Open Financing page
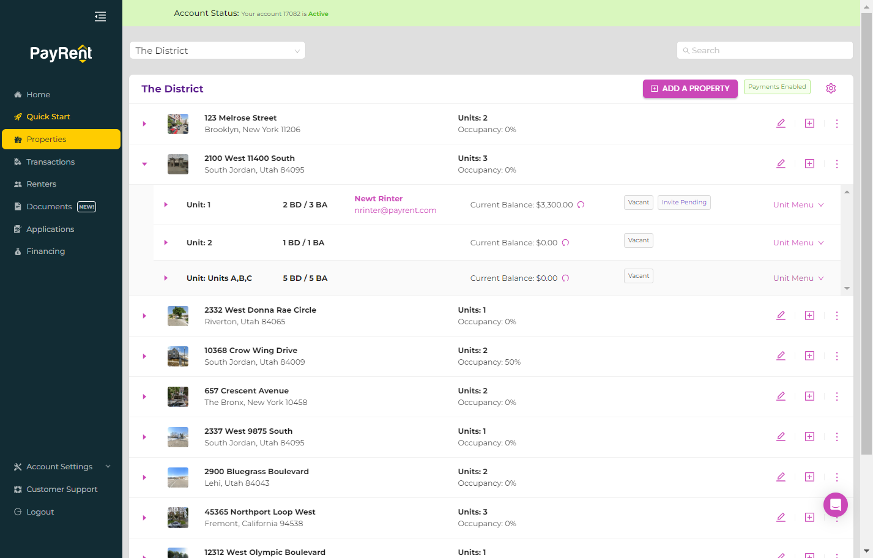 pyautogui.click(x=61, y=251)
